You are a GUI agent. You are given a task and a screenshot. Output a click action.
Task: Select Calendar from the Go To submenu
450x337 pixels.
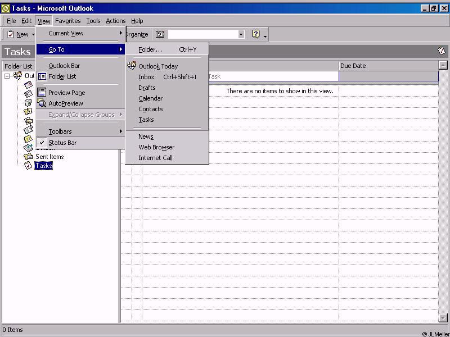coord(150,98)
